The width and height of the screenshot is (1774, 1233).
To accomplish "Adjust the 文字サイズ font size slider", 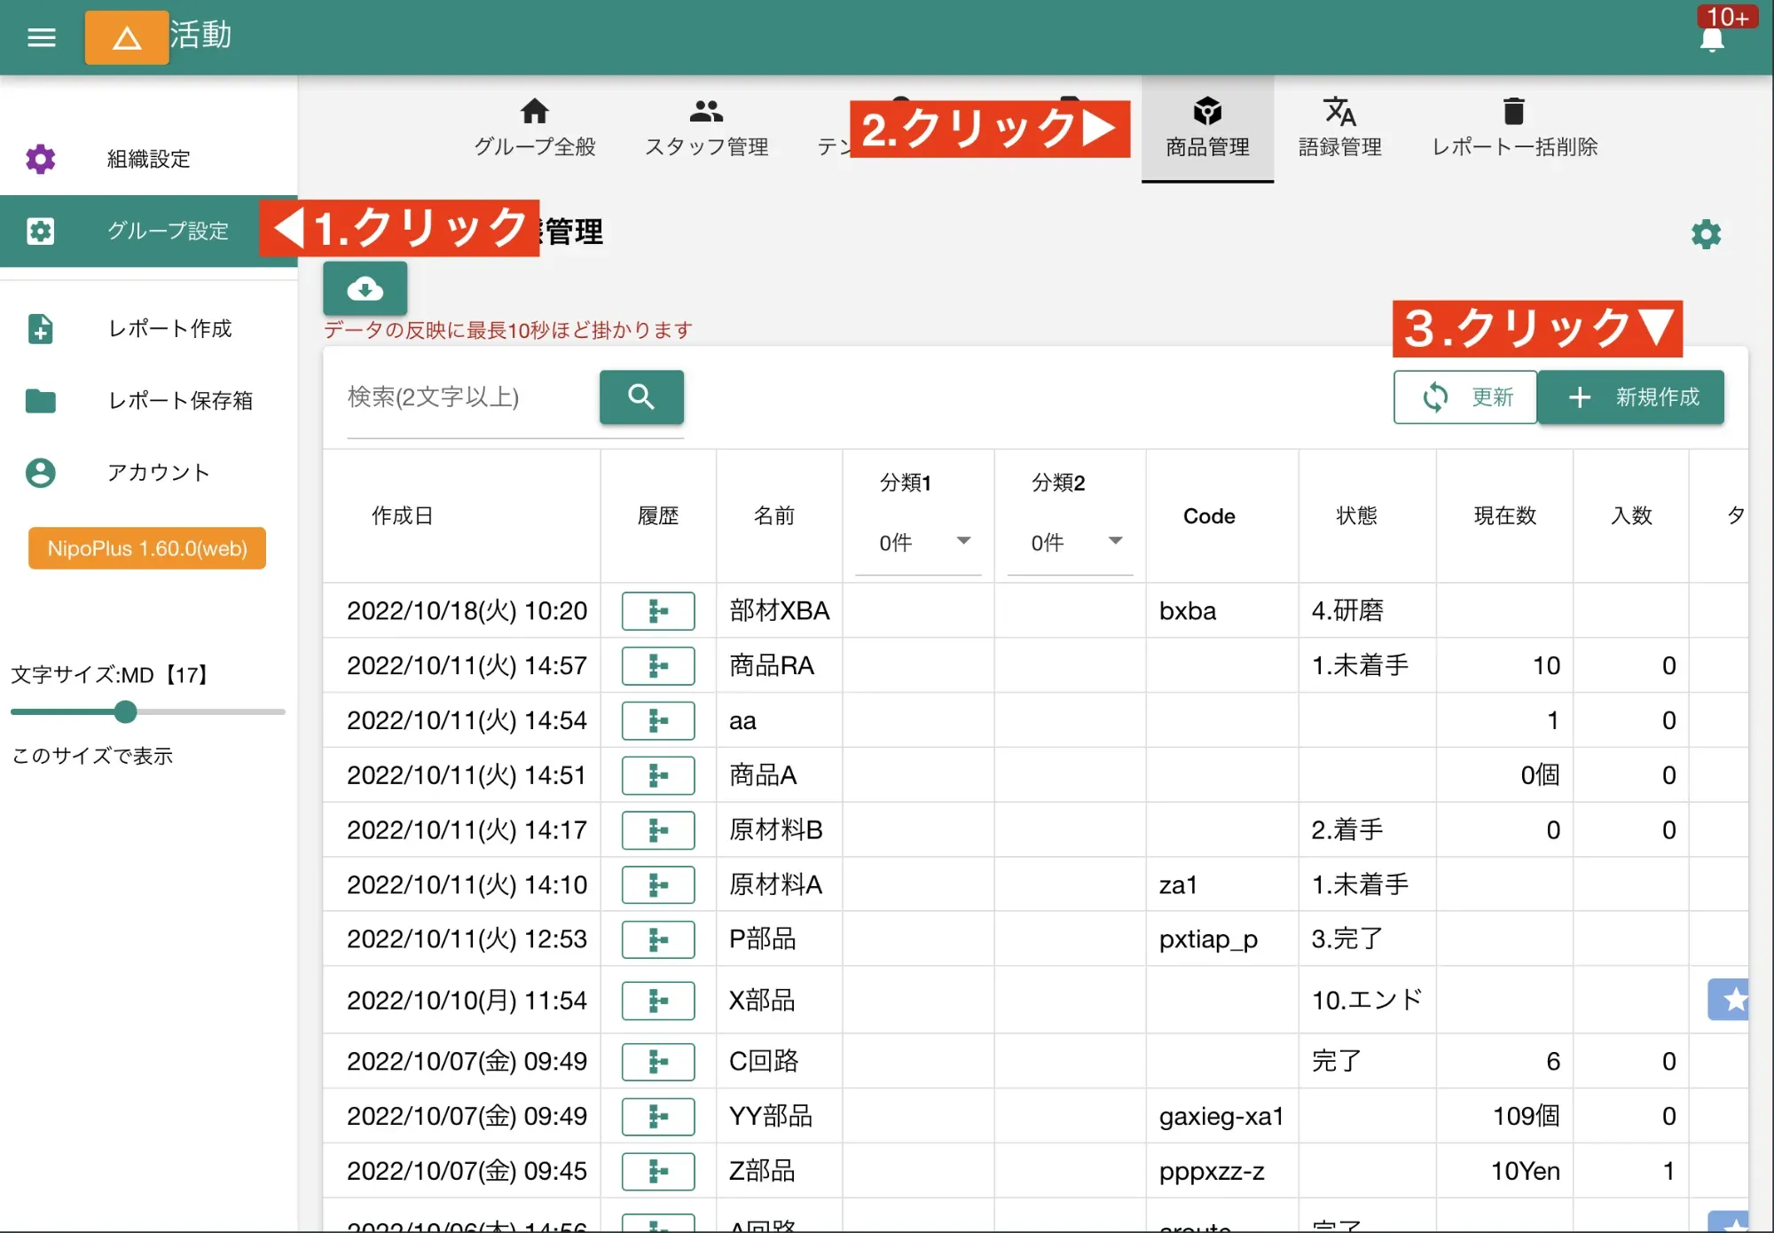I will tap(125, 711).
